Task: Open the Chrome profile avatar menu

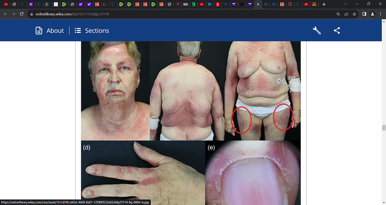Action: 372,14
